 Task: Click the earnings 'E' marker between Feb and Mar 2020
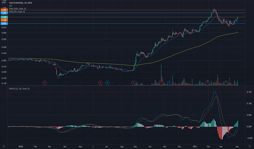45,83
